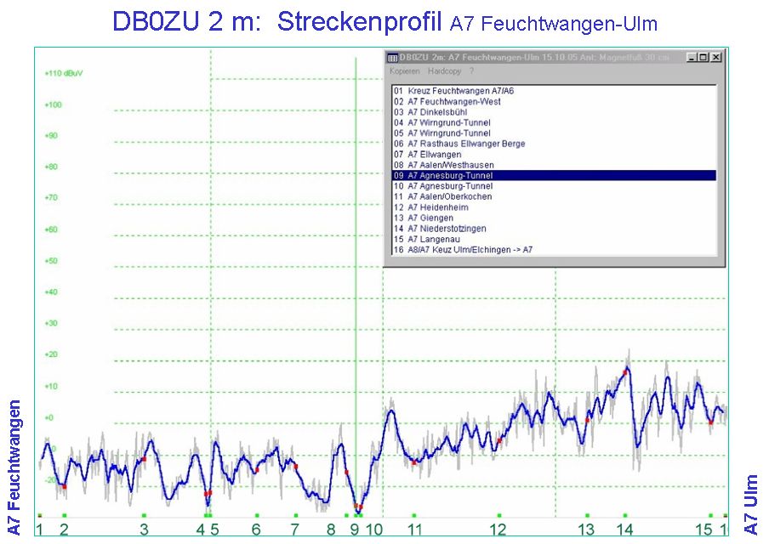This screenshot has height=544, width=769.
Task: Open the Hardcopy menu
Action: pyautogui.click(x=444, y=71)
